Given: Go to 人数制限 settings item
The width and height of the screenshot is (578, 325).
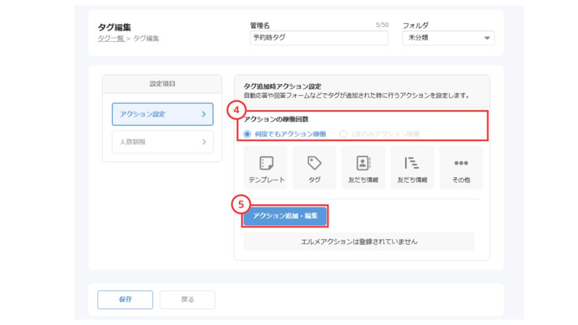Looking at the screenshot, I should pyautogui.click(x=162, y=142).
